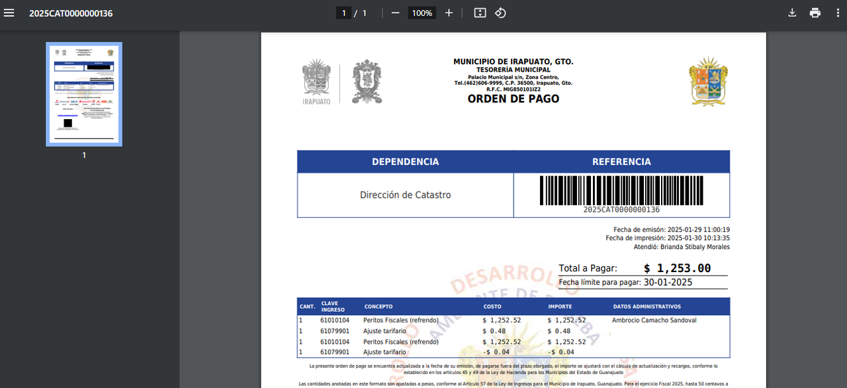This screenshot has height=388, width=847.
Task: Select the Dirección de Catastro text
Action: [x=405, y=195]
